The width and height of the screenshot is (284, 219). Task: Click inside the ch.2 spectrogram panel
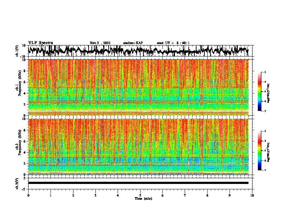138,147
